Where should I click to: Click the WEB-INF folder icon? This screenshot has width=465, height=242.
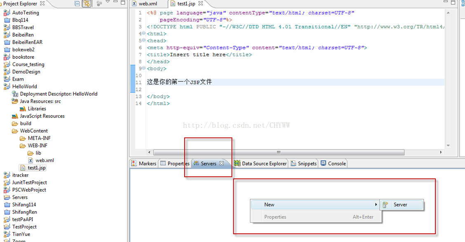(x=23, y=146)
